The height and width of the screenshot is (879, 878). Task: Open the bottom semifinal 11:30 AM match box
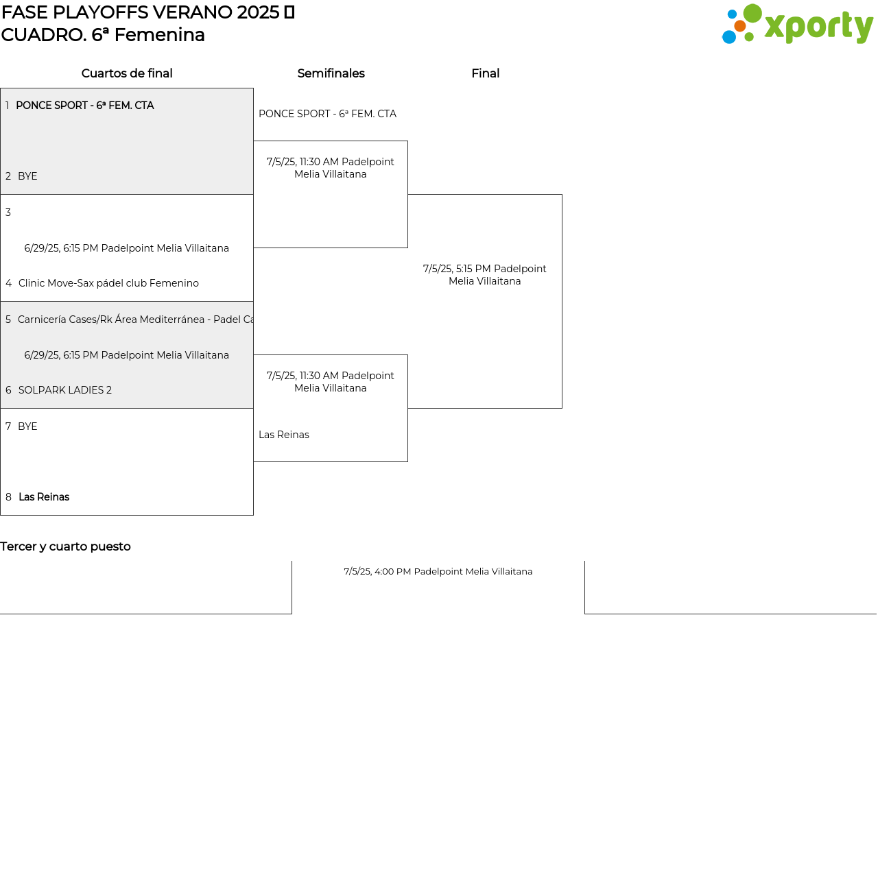[x=331, y=382]
